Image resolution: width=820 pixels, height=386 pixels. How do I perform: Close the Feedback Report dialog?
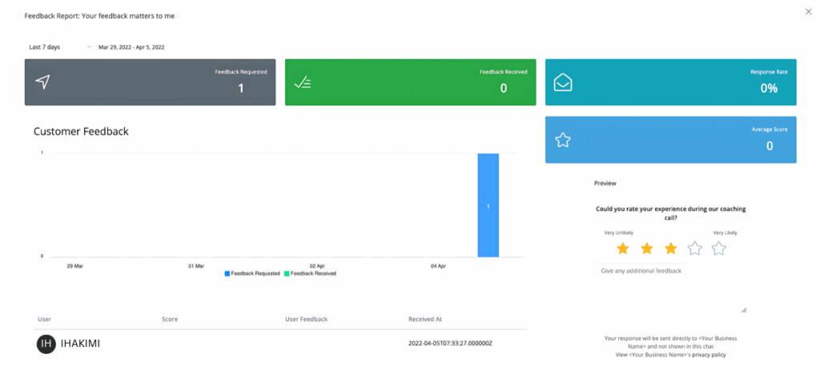click(x=807, y=11)
